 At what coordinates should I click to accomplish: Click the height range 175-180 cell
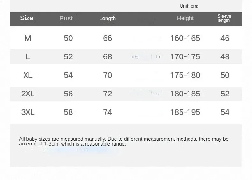click(x=185, y=75)
